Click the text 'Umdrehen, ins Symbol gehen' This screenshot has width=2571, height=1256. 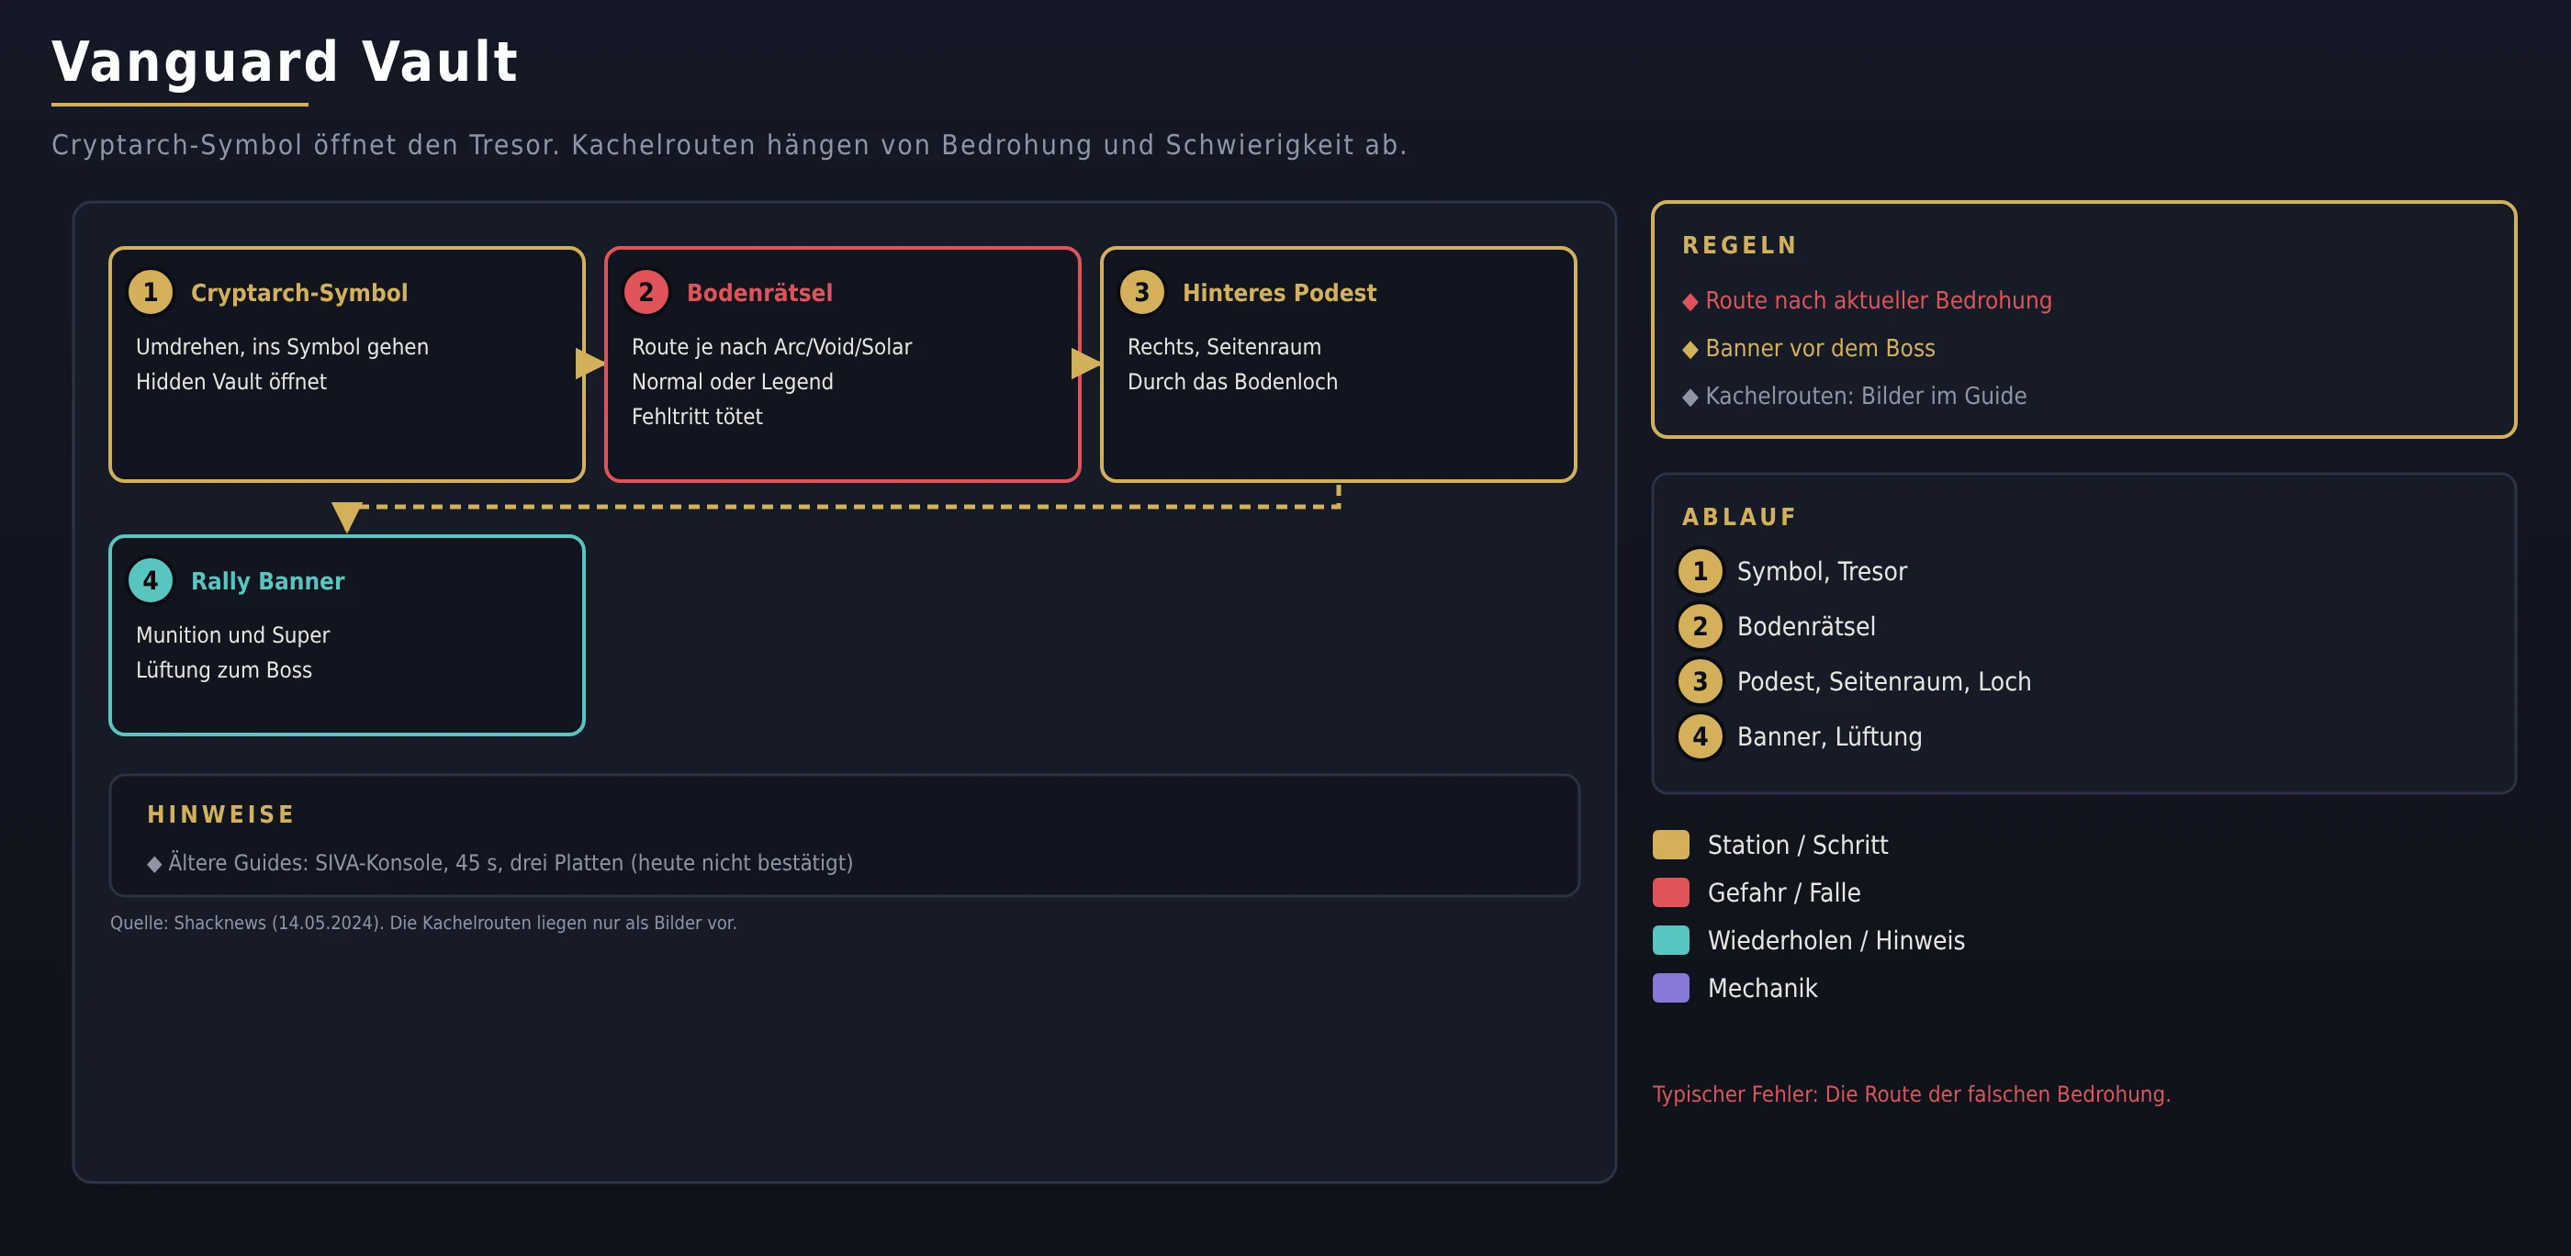pyautogui.click(x=283, y=347)
